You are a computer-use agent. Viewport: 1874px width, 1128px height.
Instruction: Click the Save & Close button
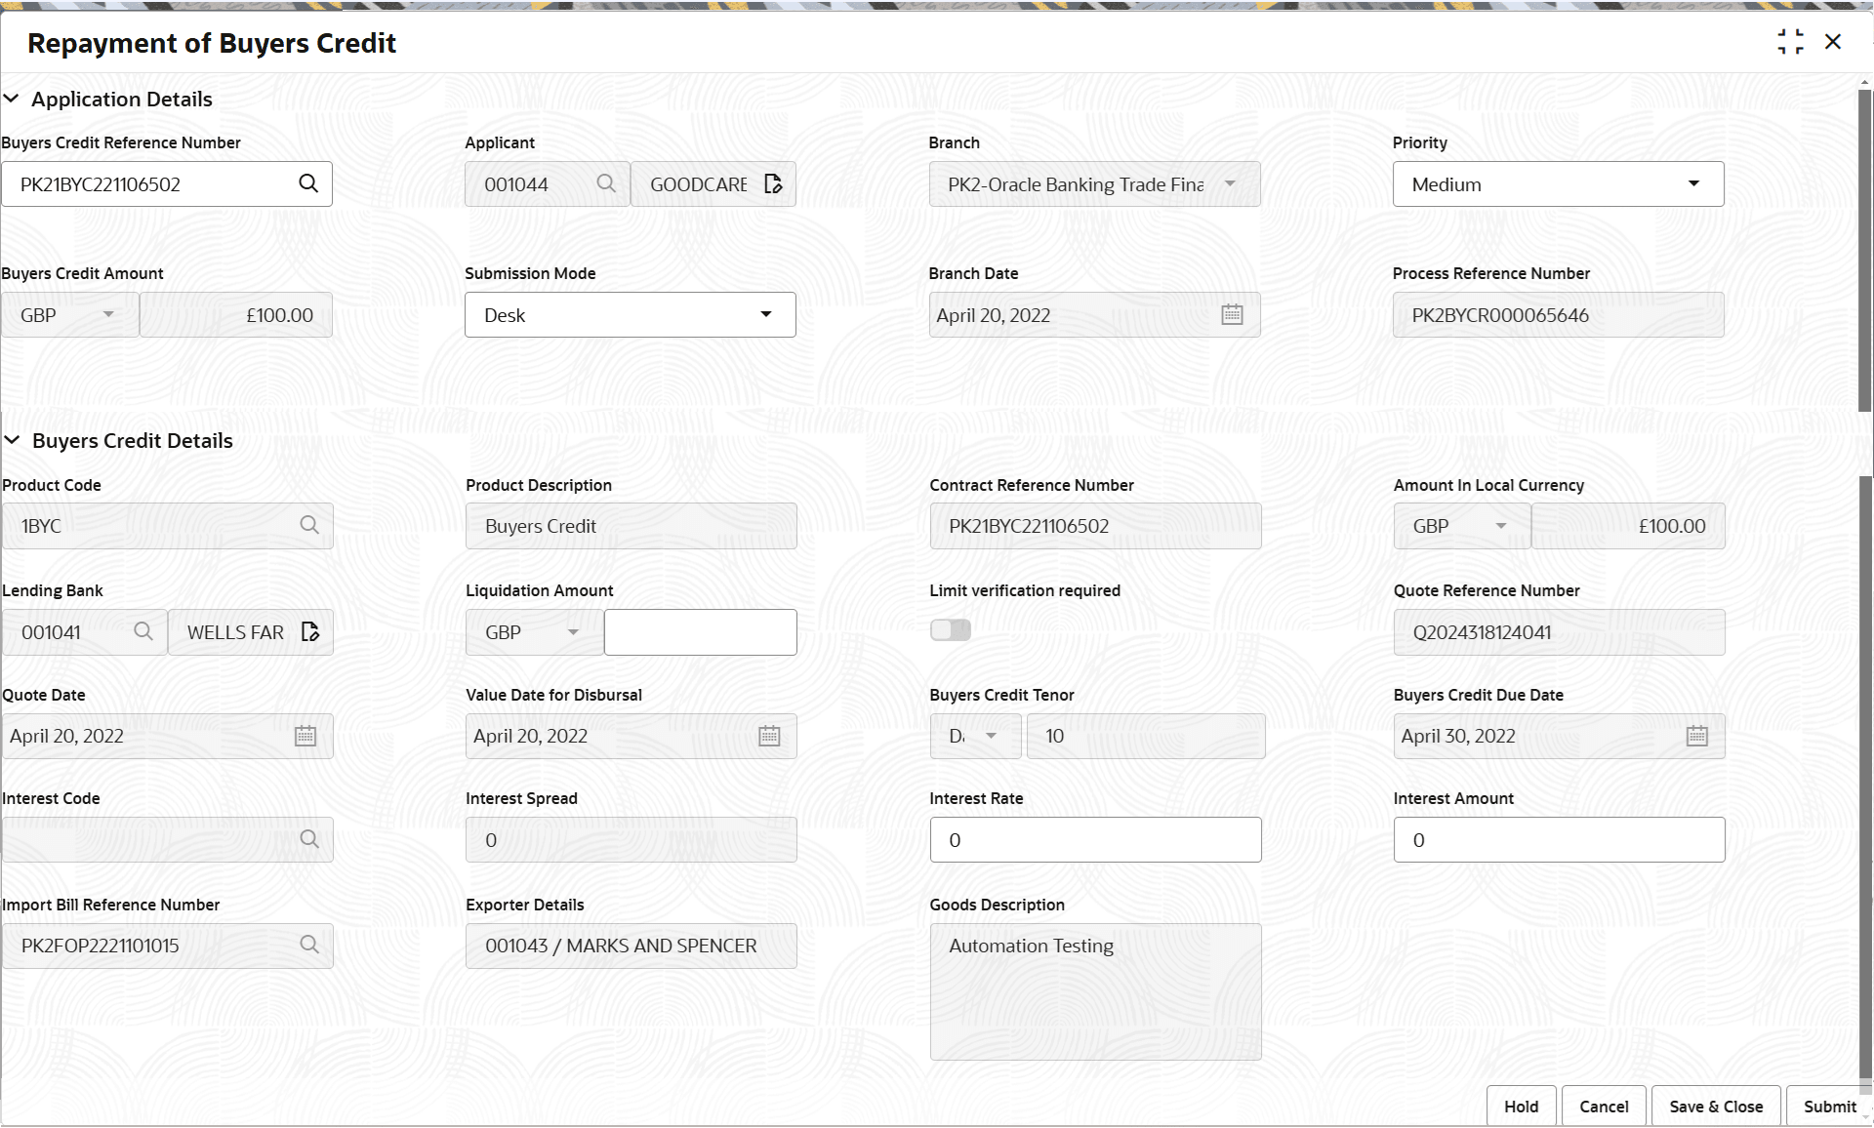(1715, 1106)
